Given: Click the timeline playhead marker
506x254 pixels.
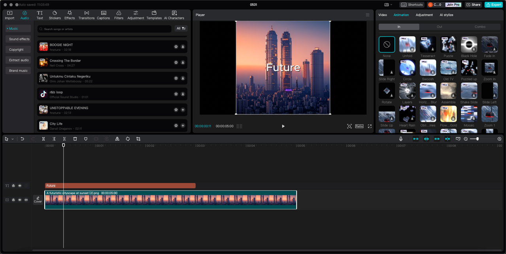Looking at the screenshot, I should [63, 146].
